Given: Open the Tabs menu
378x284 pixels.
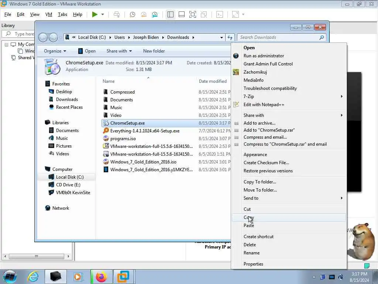Looking at the screenshot, I should pos(62,14).
